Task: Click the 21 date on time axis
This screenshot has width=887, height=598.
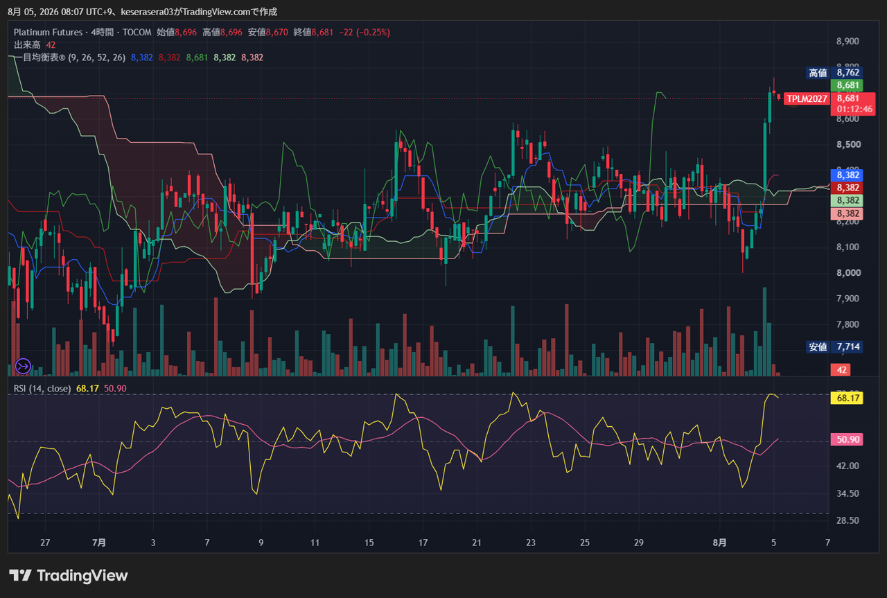Action: pos(476,543)
